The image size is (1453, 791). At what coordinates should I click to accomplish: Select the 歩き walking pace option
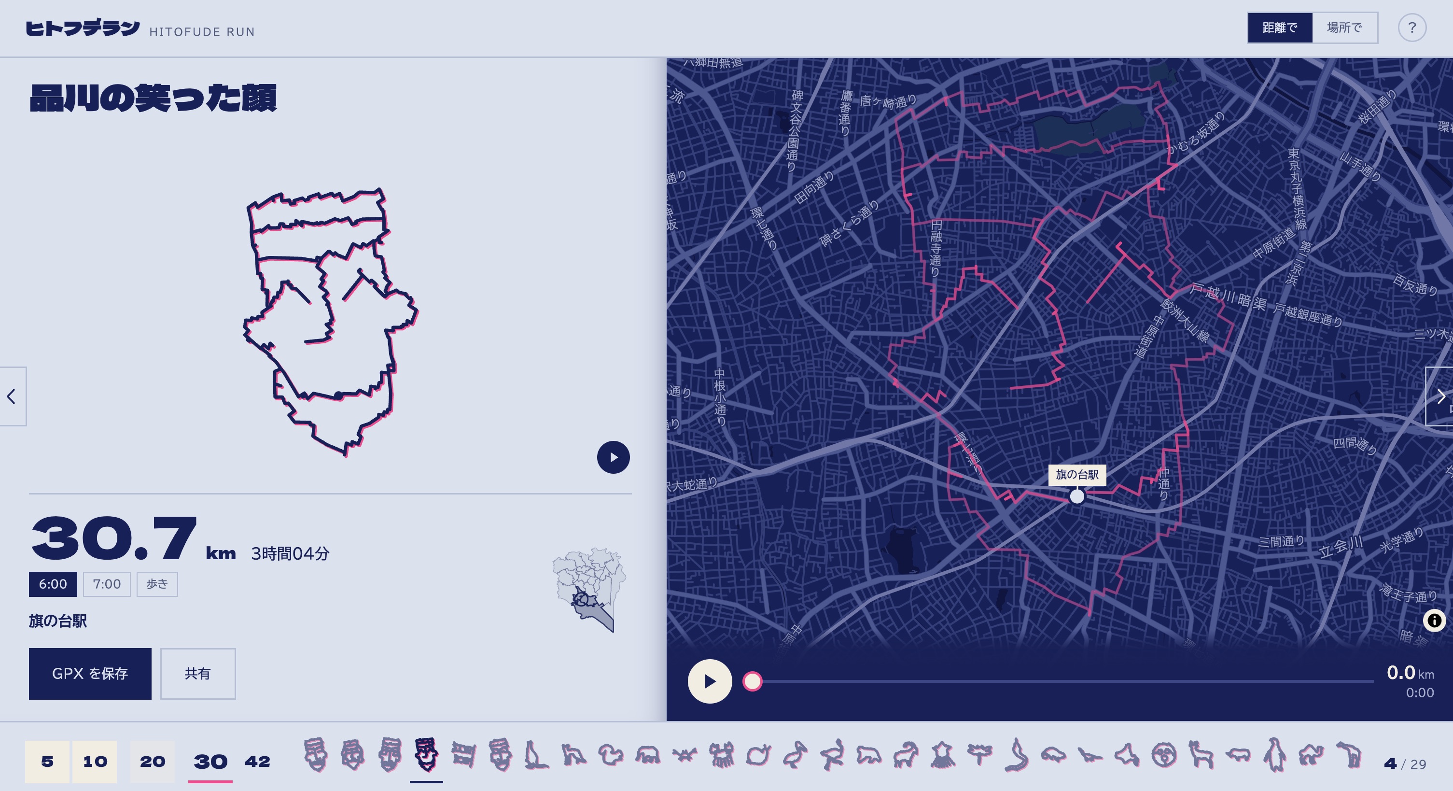click(x=157, y=584)
